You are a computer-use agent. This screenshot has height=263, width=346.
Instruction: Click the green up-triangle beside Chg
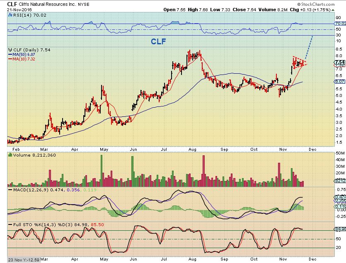point(333,10)
